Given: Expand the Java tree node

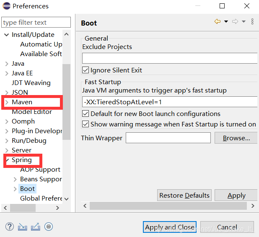Looking at the screenshot, I should pos(7,64).
